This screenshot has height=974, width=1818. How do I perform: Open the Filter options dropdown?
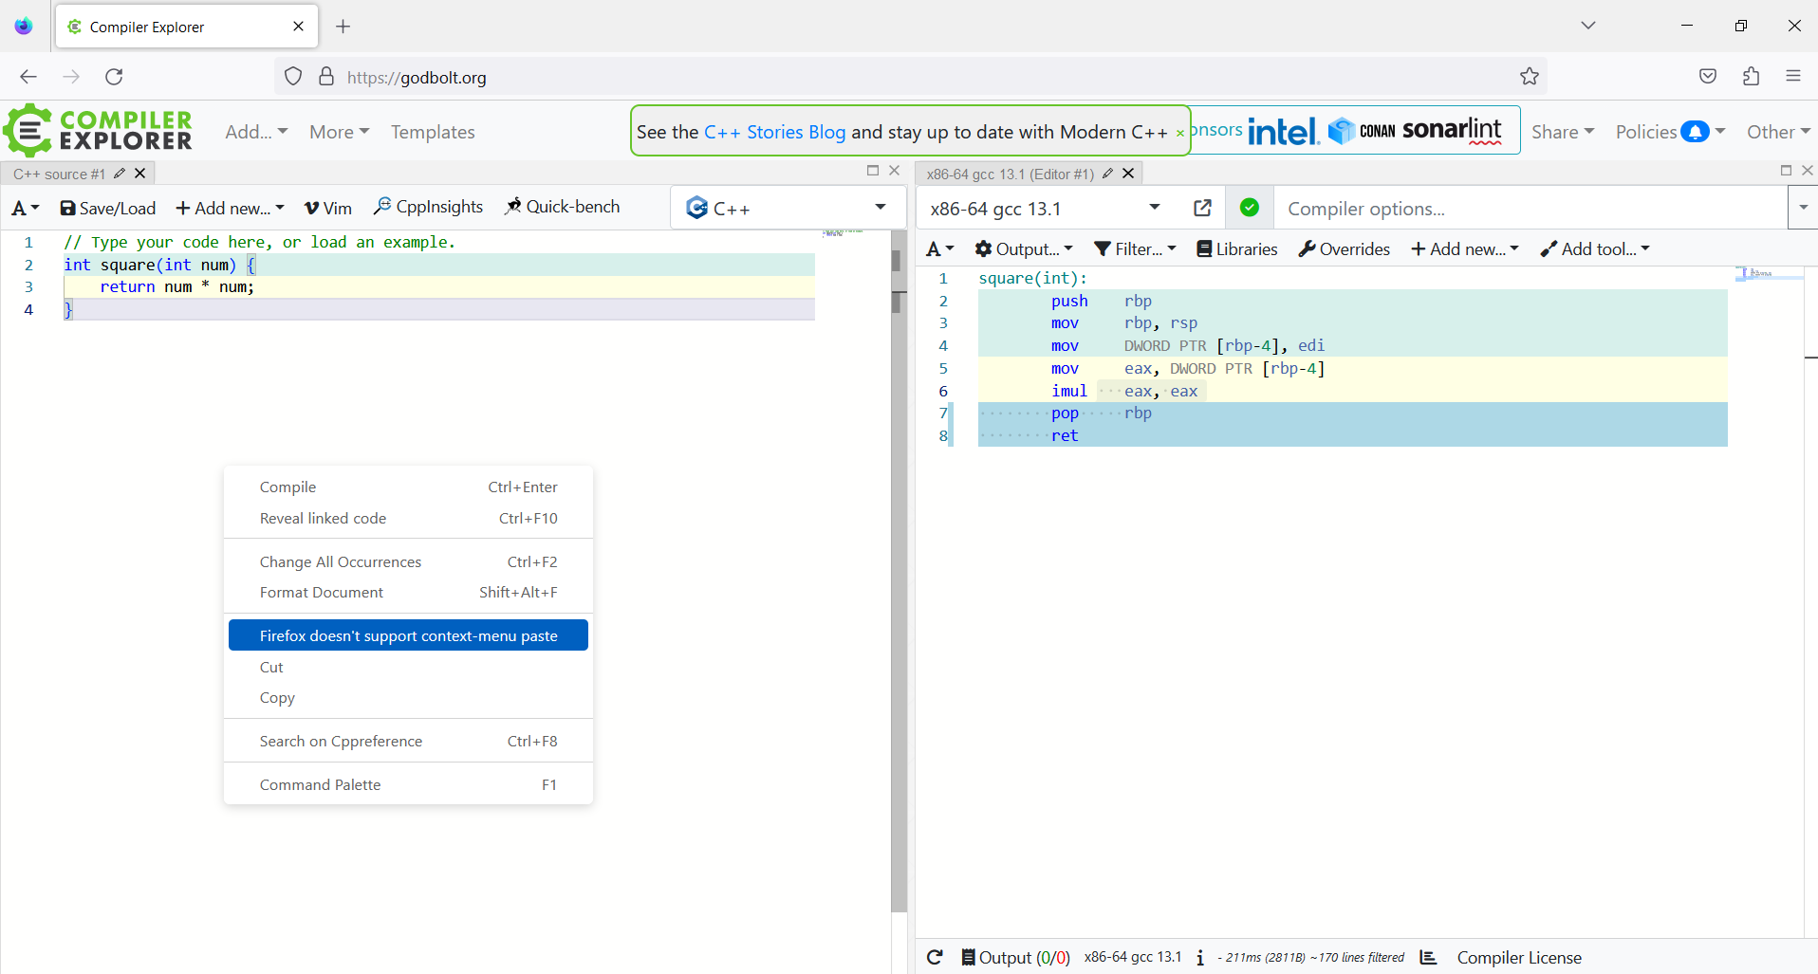point(1135,248)
